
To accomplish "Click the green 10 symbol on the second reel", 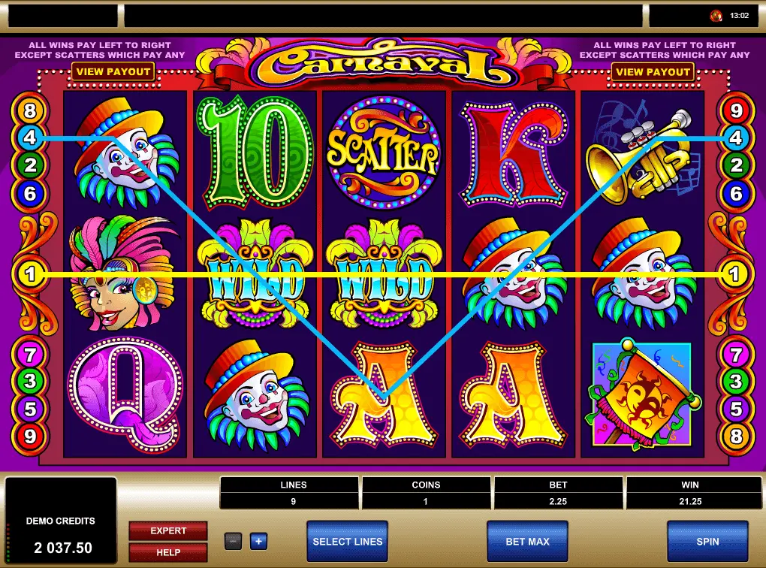I will click(255, 153).
